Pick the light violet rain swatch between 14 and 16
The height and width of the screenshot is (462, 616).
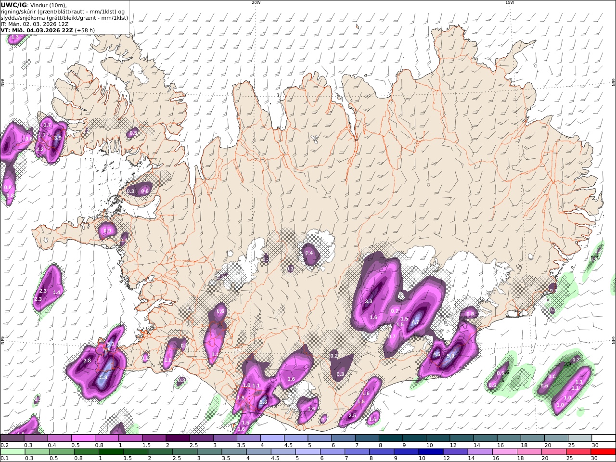480,451
